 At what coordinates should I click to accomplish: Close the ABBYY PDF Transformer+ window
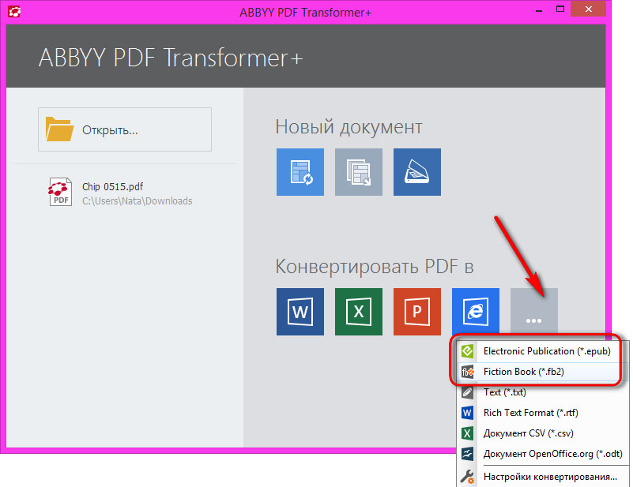[589, 9]
